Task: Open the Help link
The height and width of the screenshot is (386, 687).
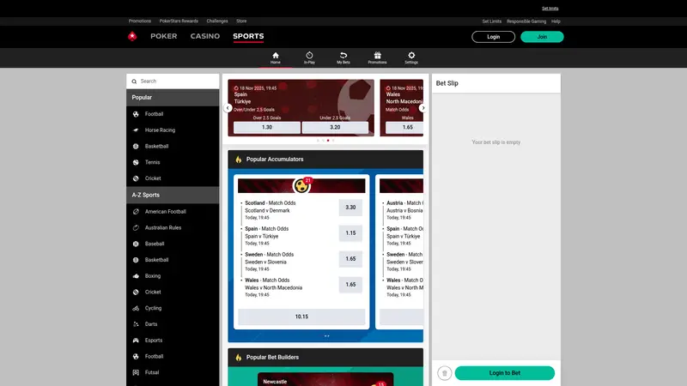Action: pyautogui.click(x=556, y=21)
